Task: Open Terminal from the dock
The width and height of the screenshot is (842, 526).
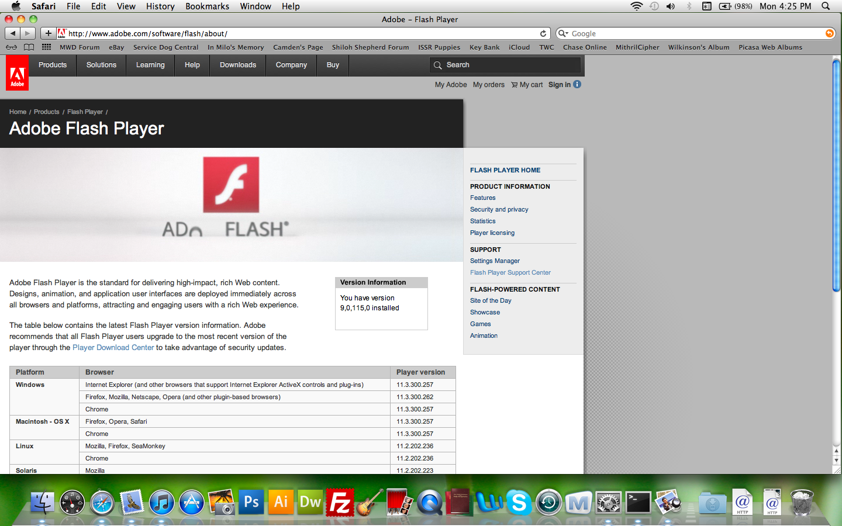Action: pyautogui.click(x=638, y=501)
